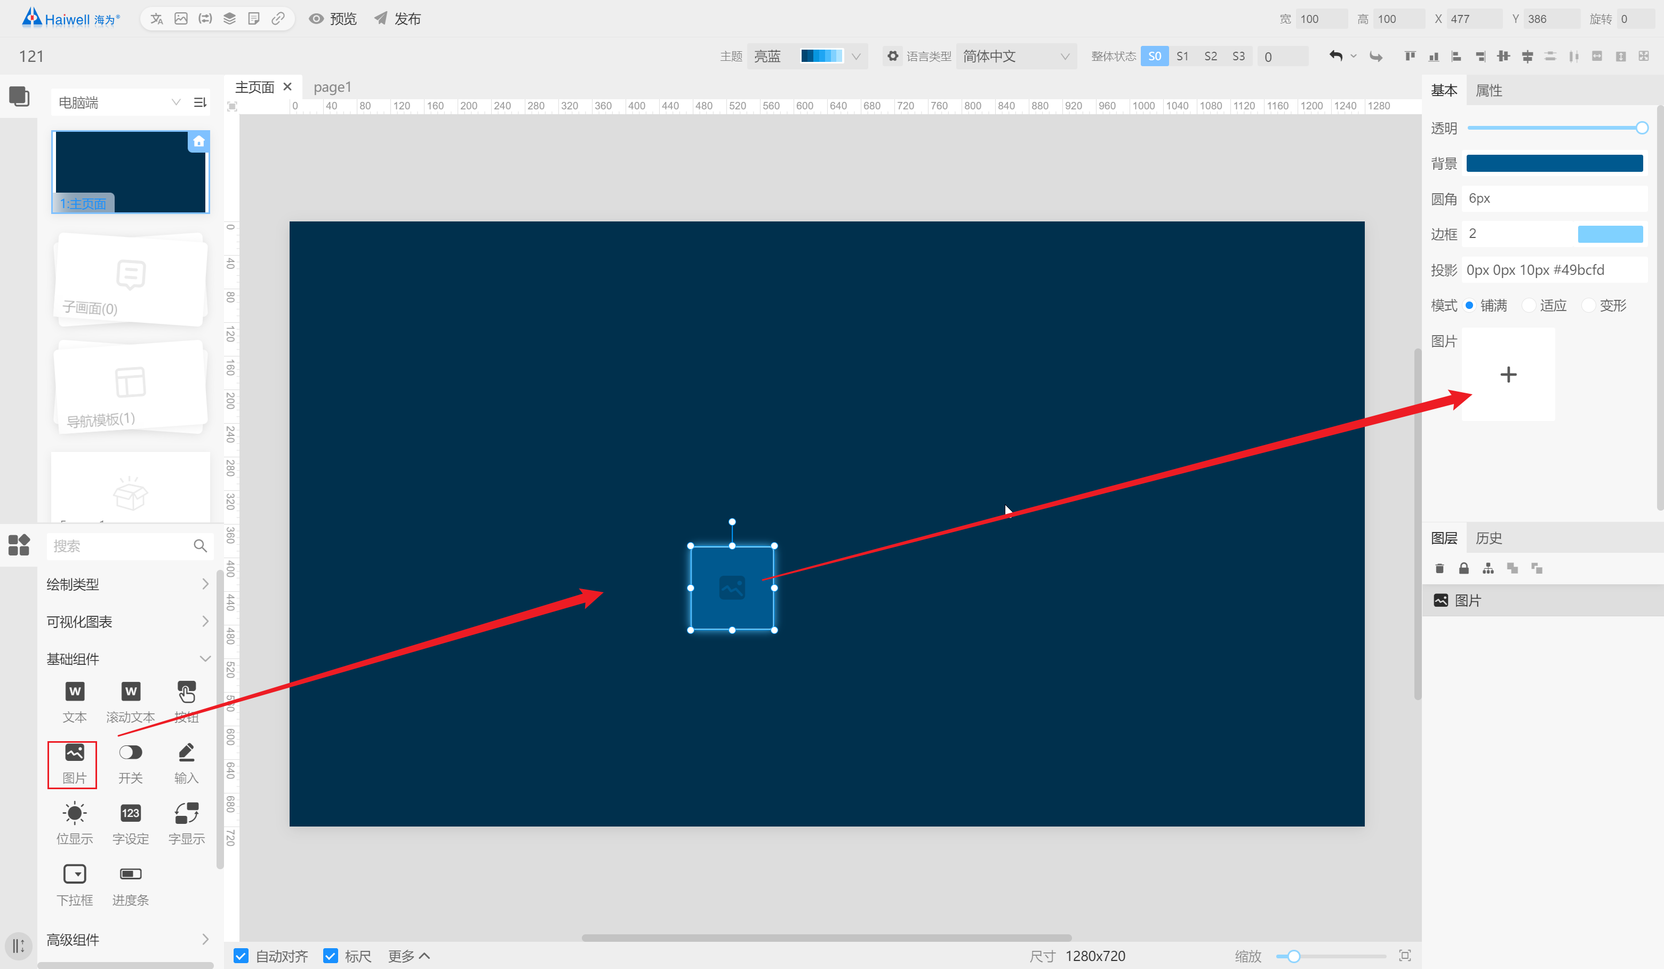Click the fit-to-screen zoom icon
1664x969 pixels.
tap(1405, 955)
